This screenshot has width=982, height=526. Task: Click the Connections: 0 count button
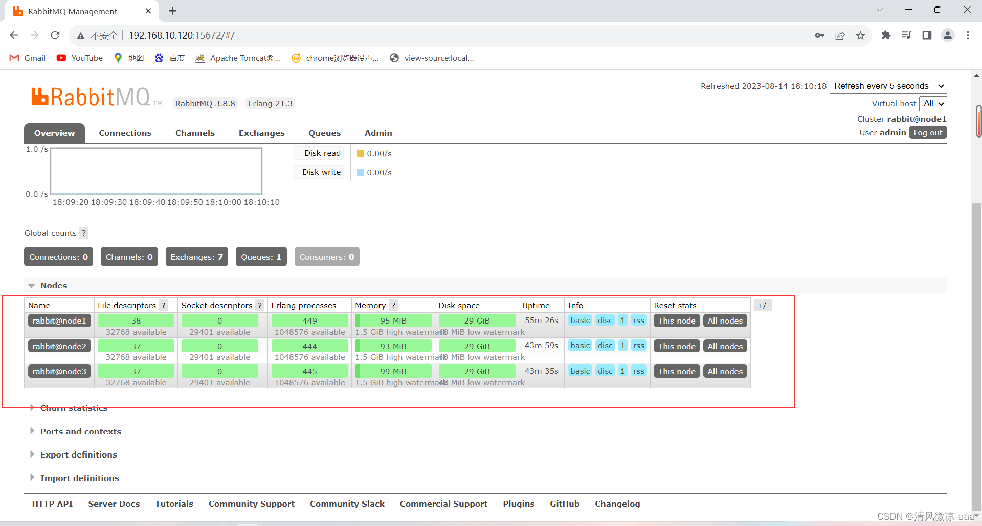(x=58, y=257)
